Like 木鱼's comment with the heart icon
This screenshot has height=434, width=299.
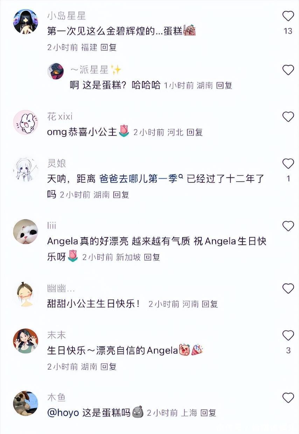288,398
